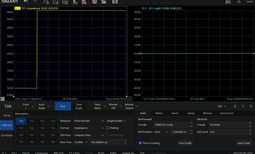Switch to the Memory tab

pyautogui.click(x=207, y=113)
